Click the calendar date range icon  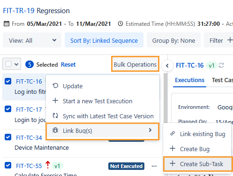tap(7, 24)
